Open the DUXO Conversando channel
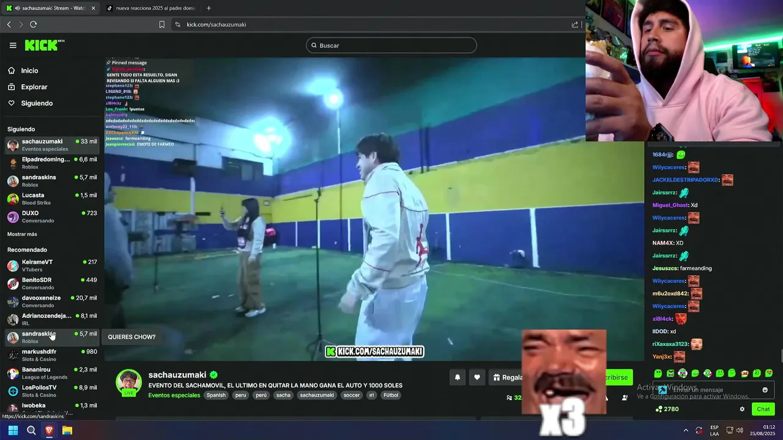783x440 pixels. pyautogui.click(x=52, y=216)
